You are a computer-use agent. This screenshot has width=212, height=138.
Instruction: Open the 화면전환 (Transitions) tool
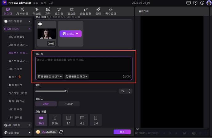tap(86, 11)
